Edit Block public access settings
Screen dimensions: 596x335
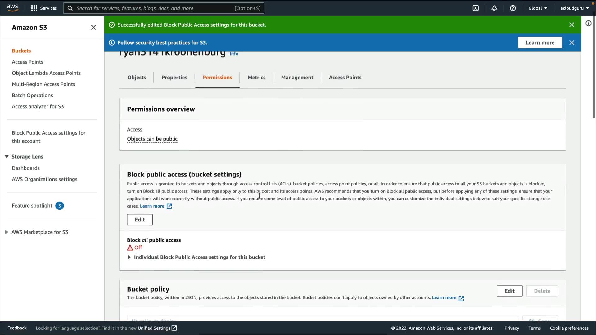(x=140, y=220)
